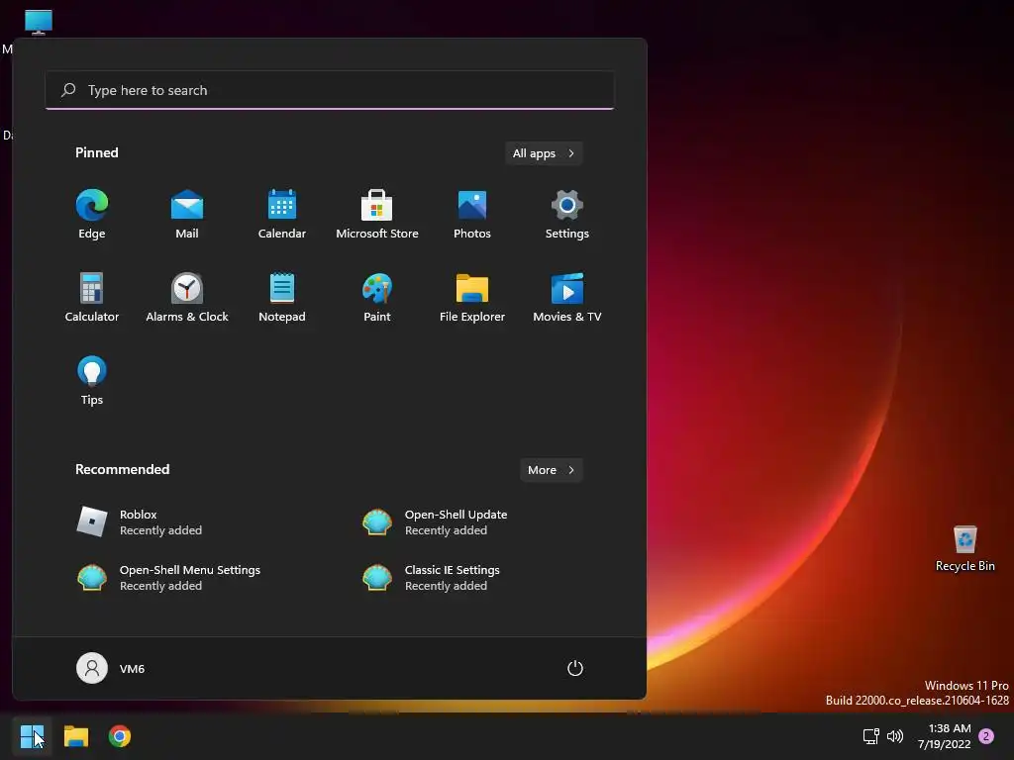This screenshot has width=1014, height=760.
Task: Show More recommended items
Action: coord(551,470)
